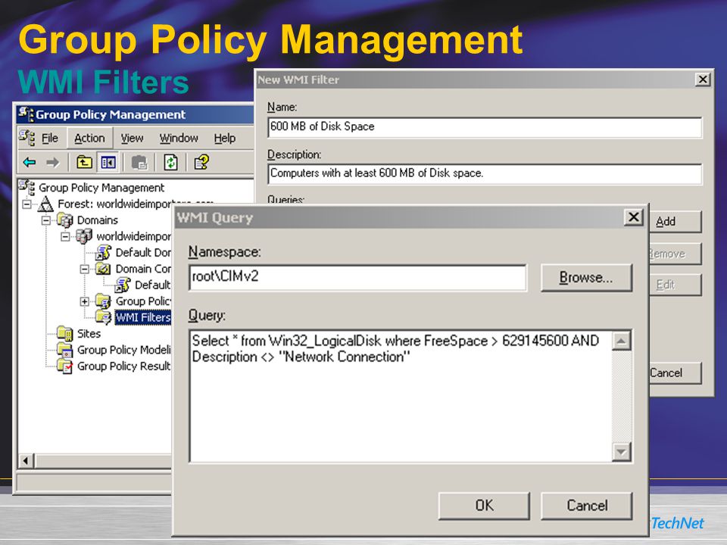
Task: Click the Back arrow toolbar icon
Action: (30, 162)
